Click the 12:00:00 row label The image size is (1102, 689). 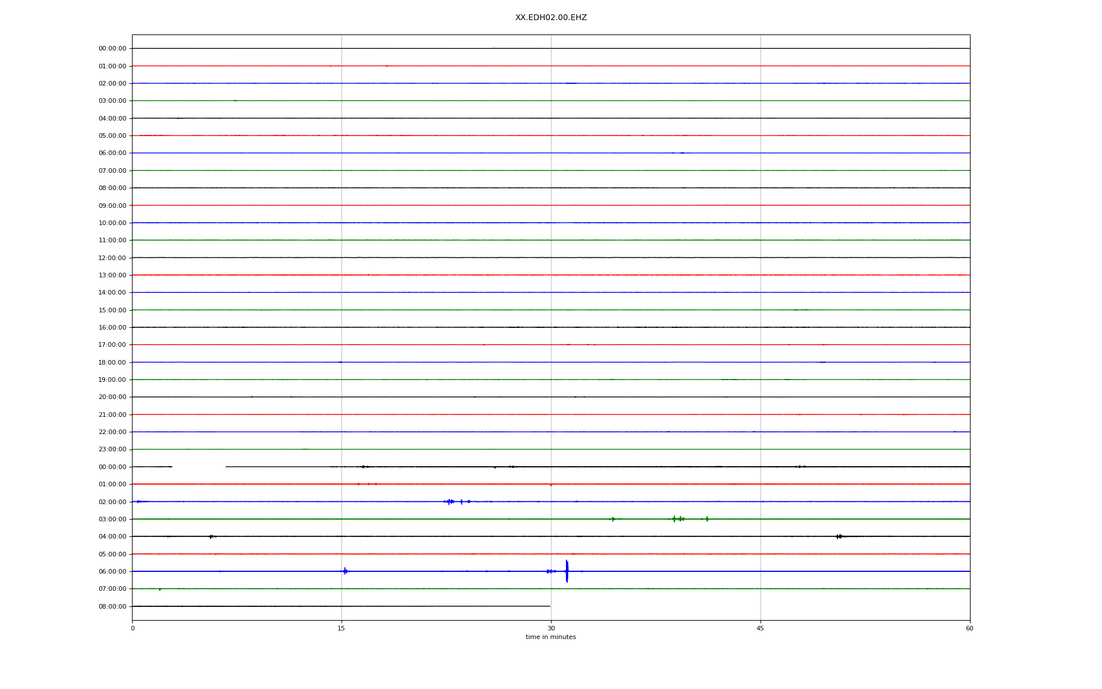coord(112,258)
